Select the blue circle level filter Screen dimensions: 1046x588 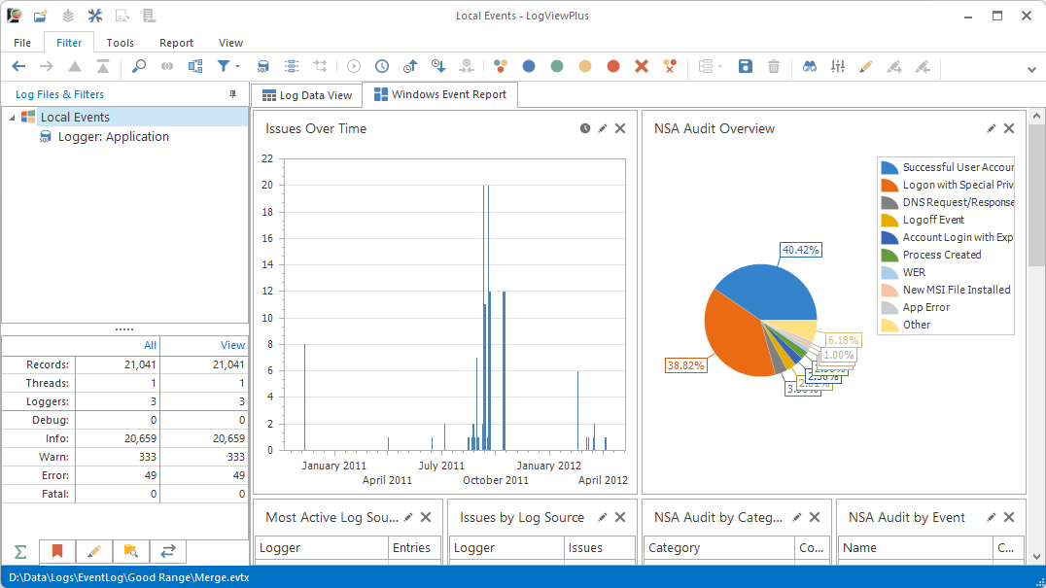coord(529,66)
